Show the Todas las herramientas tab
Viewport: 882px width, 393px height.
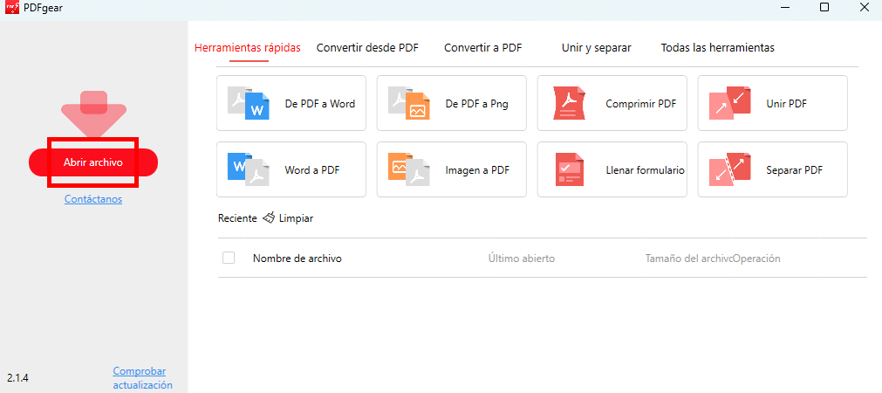(718, 48)
